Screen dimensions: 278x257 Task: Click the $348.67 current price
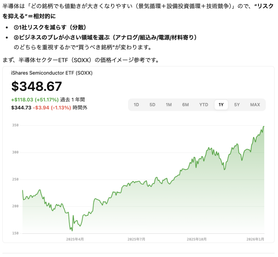[37, 86]
